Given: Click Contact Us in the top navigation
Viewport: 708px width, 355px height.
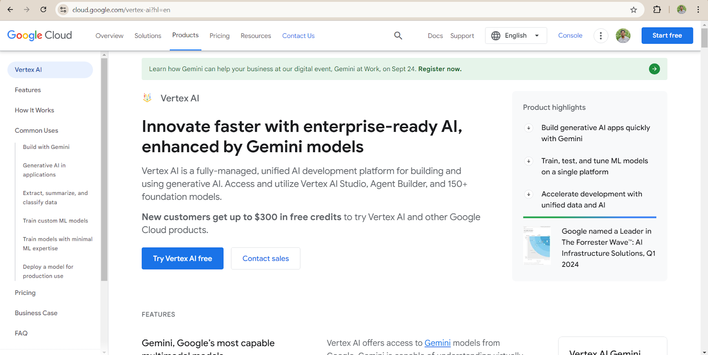Looking at the screenshot, I should [x=298, y=36].
